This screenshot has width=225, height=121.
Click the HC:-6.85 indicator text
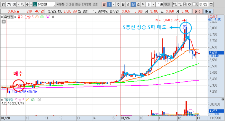click(x=214, y=20)
